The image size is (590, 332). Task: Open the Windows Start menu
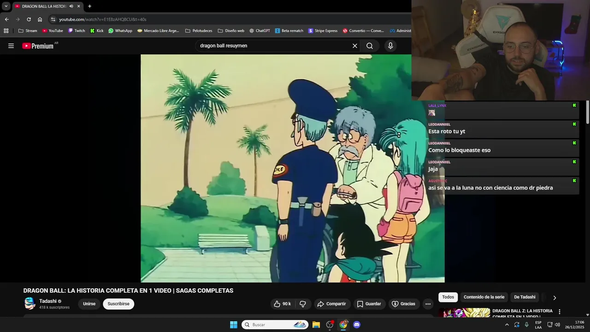[x=234, y=325]
